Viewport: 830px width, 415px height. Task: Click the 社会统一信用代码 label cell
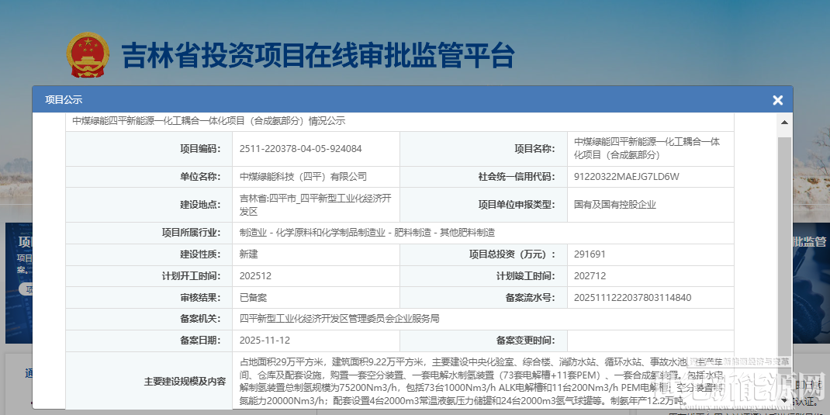point(483,177)
